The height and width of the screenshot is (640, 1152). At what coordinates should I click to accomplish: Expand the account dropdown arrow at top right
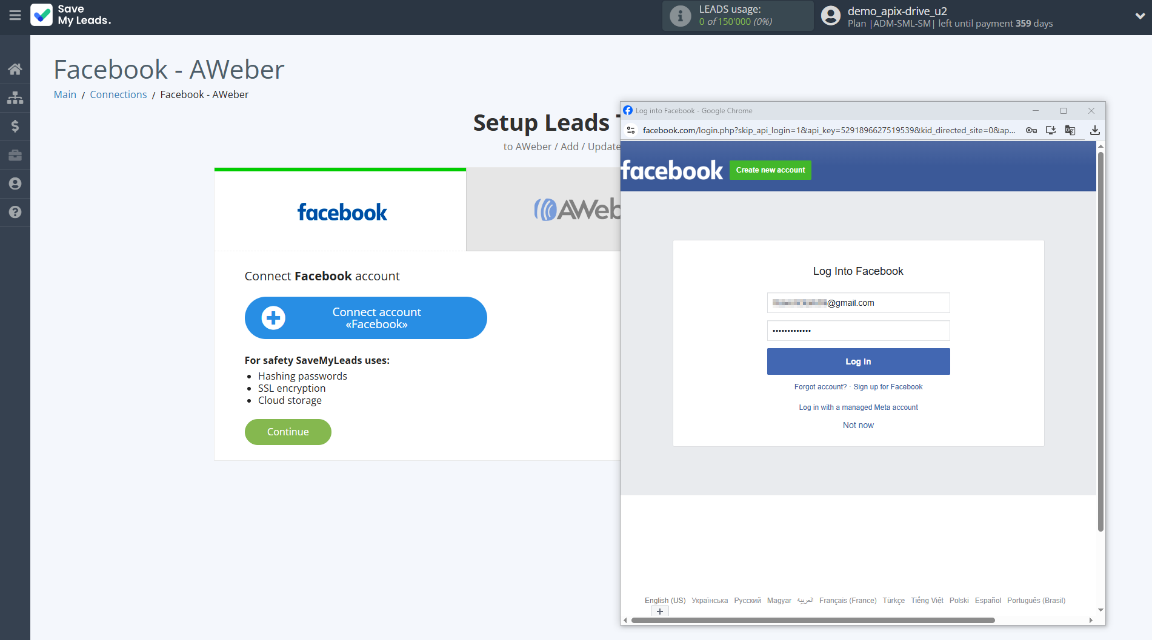pos(1139,16)
